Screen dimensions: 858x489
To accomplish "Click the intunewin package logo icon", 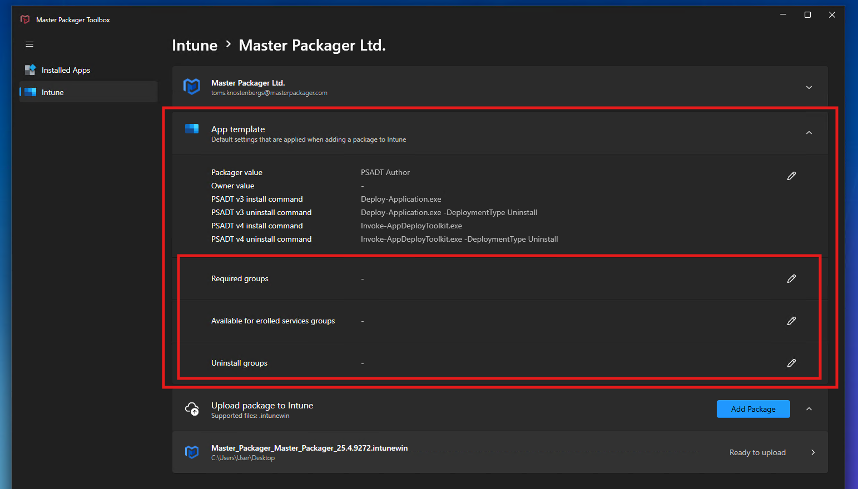I will click(x=192, y=452).
